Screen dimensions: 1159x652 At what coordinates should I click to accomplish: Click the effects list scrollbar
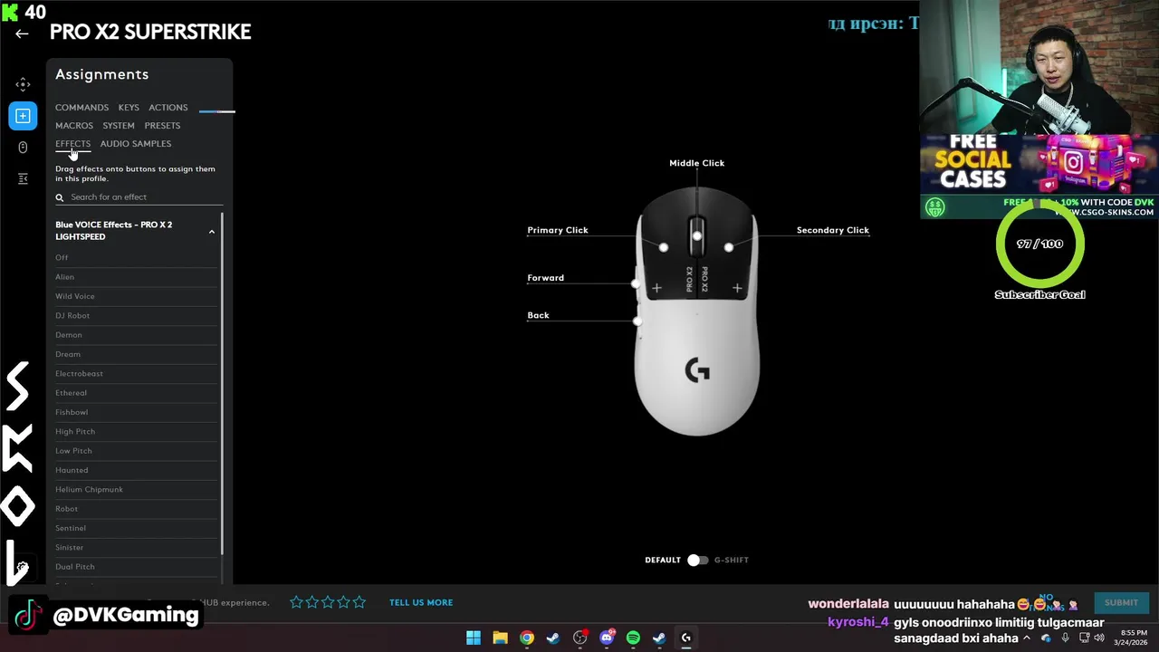point(222,384)
